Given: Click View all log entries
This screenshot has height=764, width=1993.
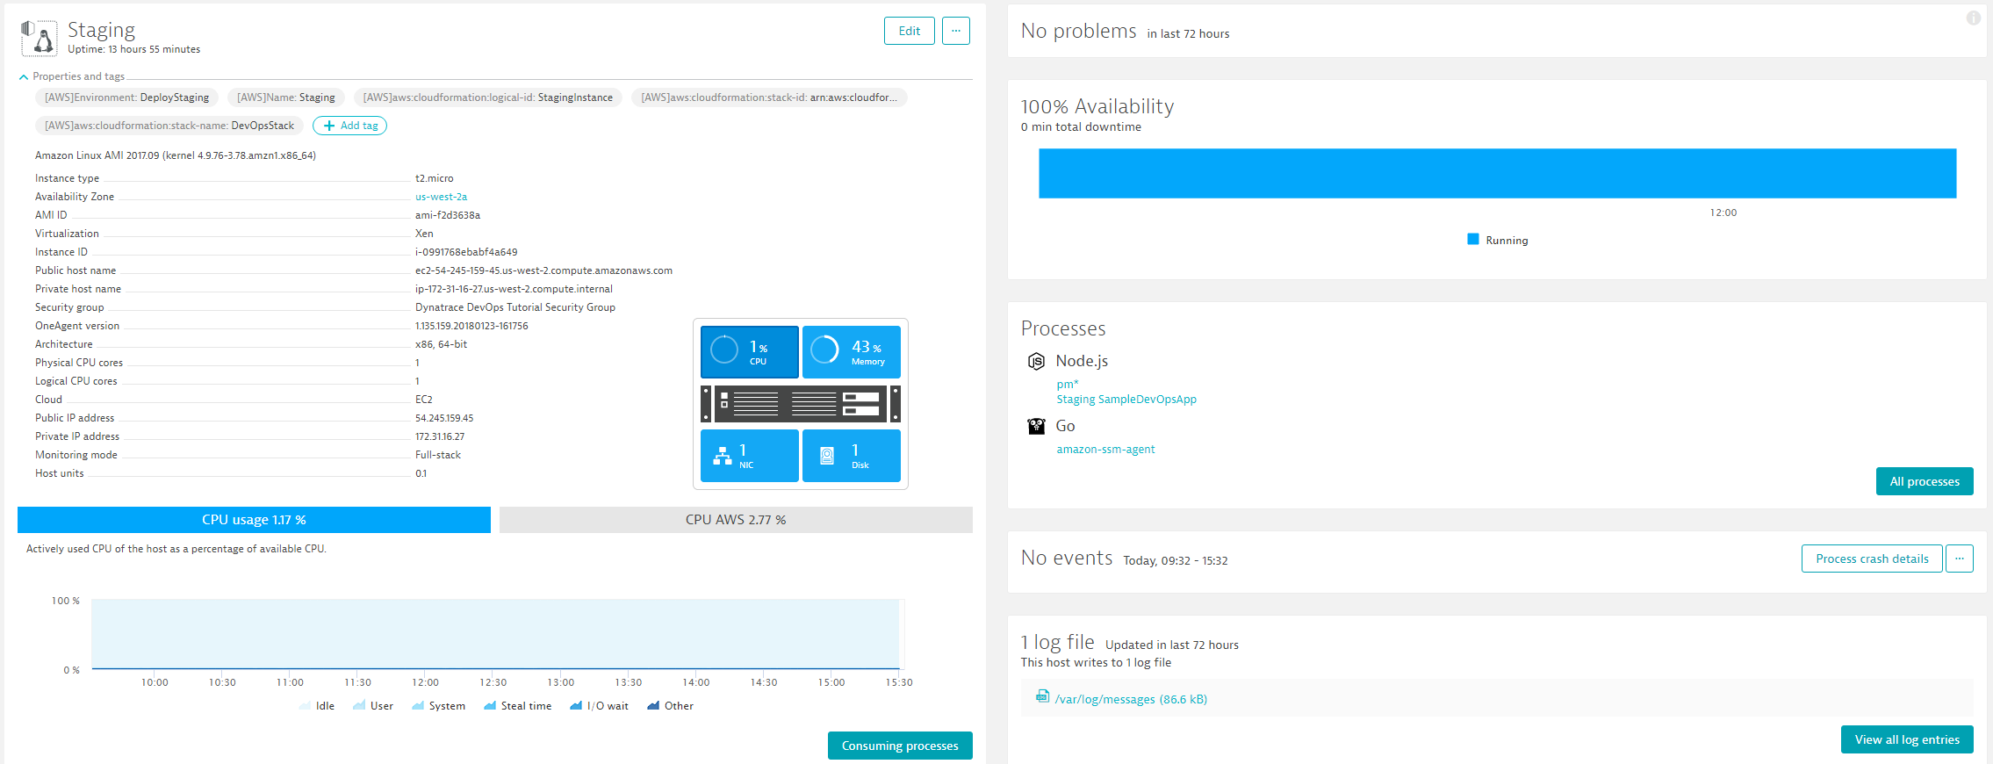Looking at the screenshot, I should [1907, 739].
